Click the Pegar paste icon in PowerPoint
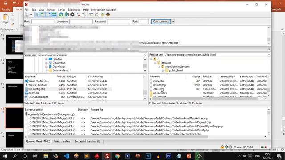The height and width of the screenshot is (160, 285). 6,17
